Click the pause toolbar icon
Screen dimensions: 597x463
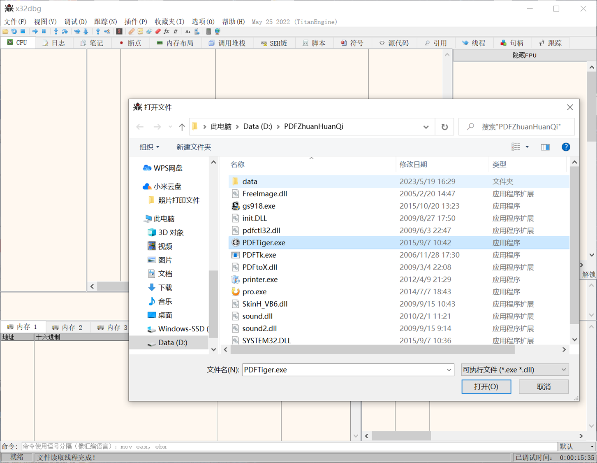pos(44,31)
